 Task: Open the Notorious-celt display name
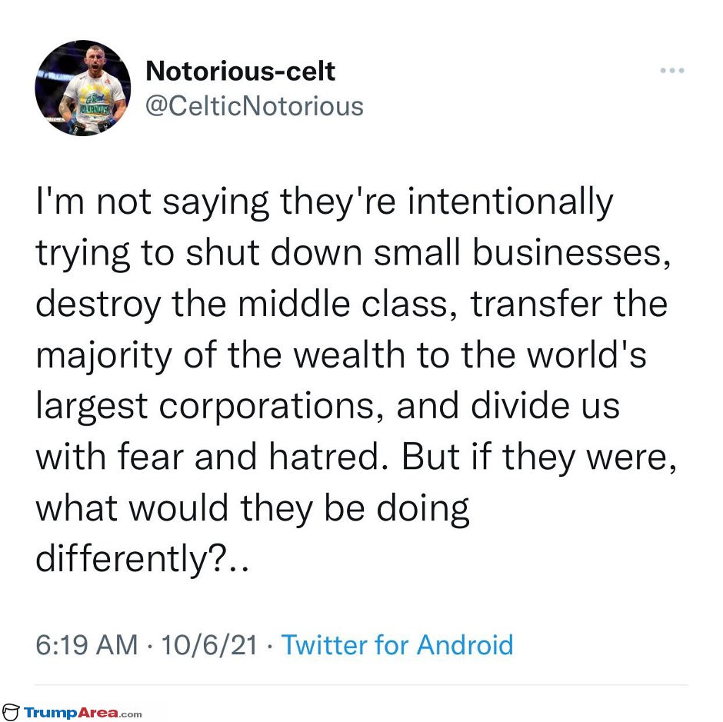(x=240, y=71)
